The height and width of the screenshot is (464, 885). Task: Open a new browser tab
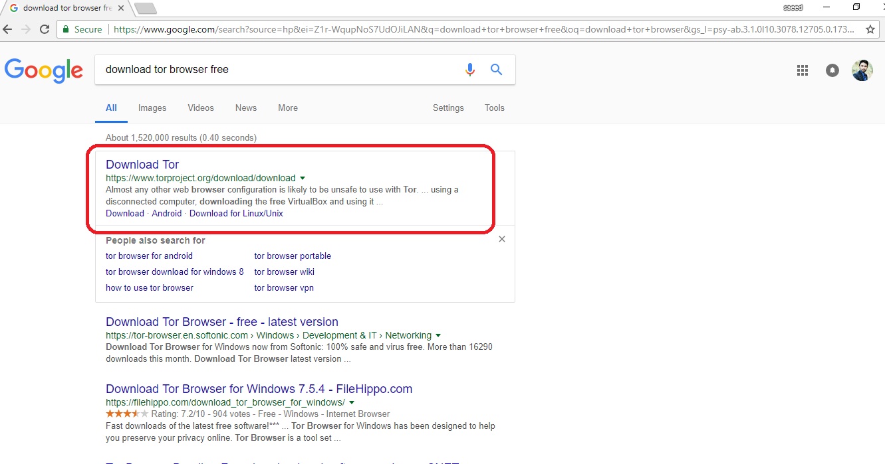click(x=145, y=8)
